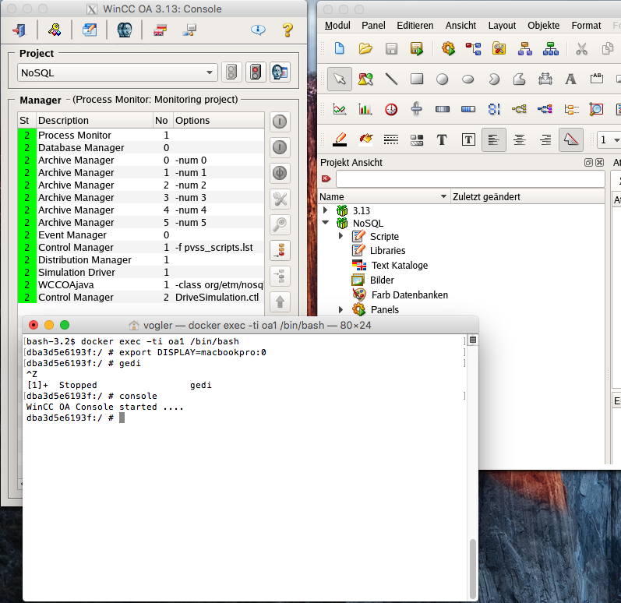Click the new panel document icon in GEDI
The width and height of the screenshot is (621, 603).
[x=340, y=49]
